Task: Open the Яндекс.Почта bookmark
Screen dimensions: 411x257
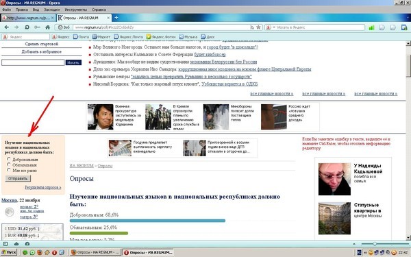Action: tap(129, 37)
